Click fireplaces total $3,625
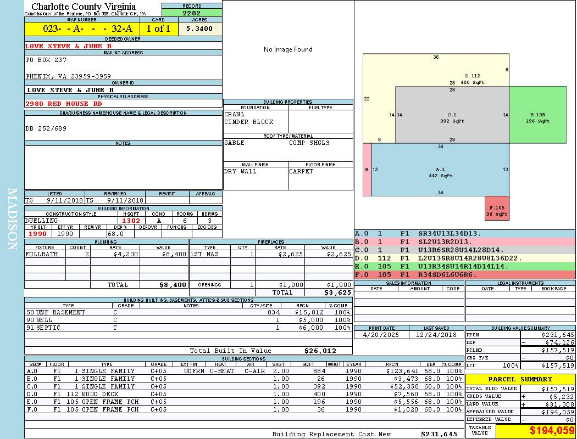Screen dimensions: 577x439 tap(338, 293)
